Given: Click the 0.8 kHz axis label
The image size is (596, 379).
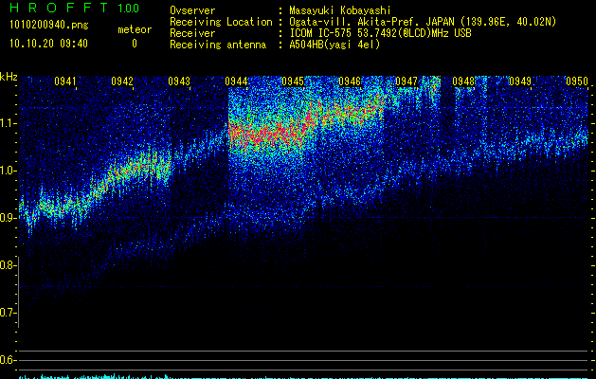Looking at the screenshot, I should tap(7, 265).
